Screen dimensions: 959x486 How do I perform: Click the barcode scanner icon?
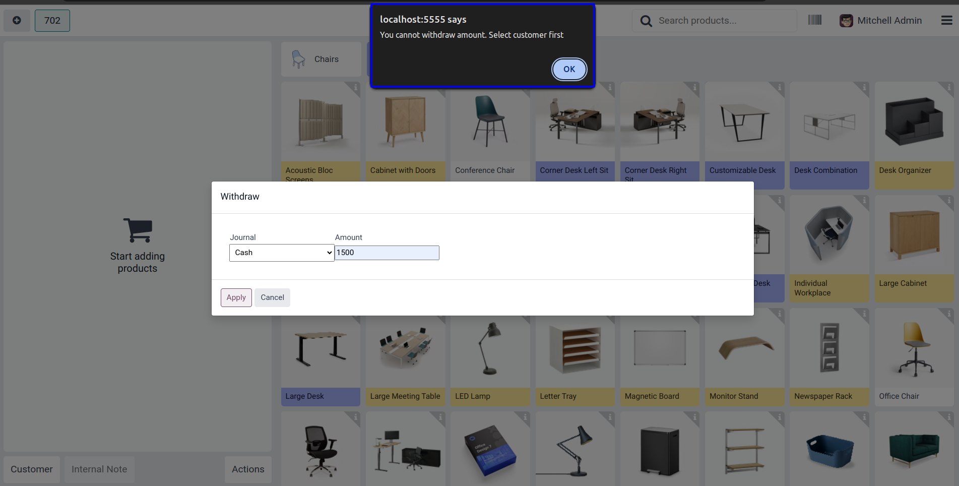(x=814, y=20)
